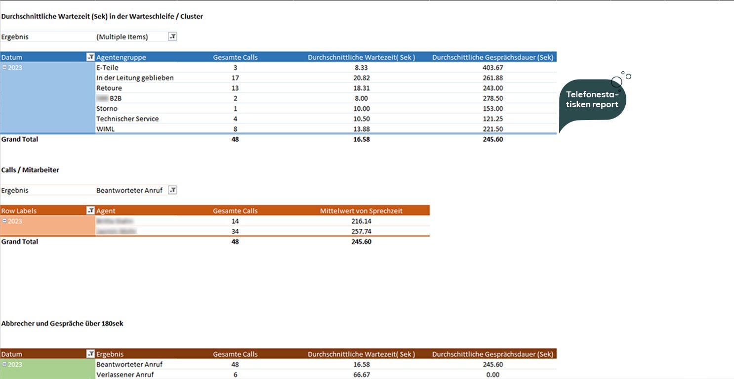Open the Datum filter in the blue table header
This screenshot has width=734, height=379.
90,57
